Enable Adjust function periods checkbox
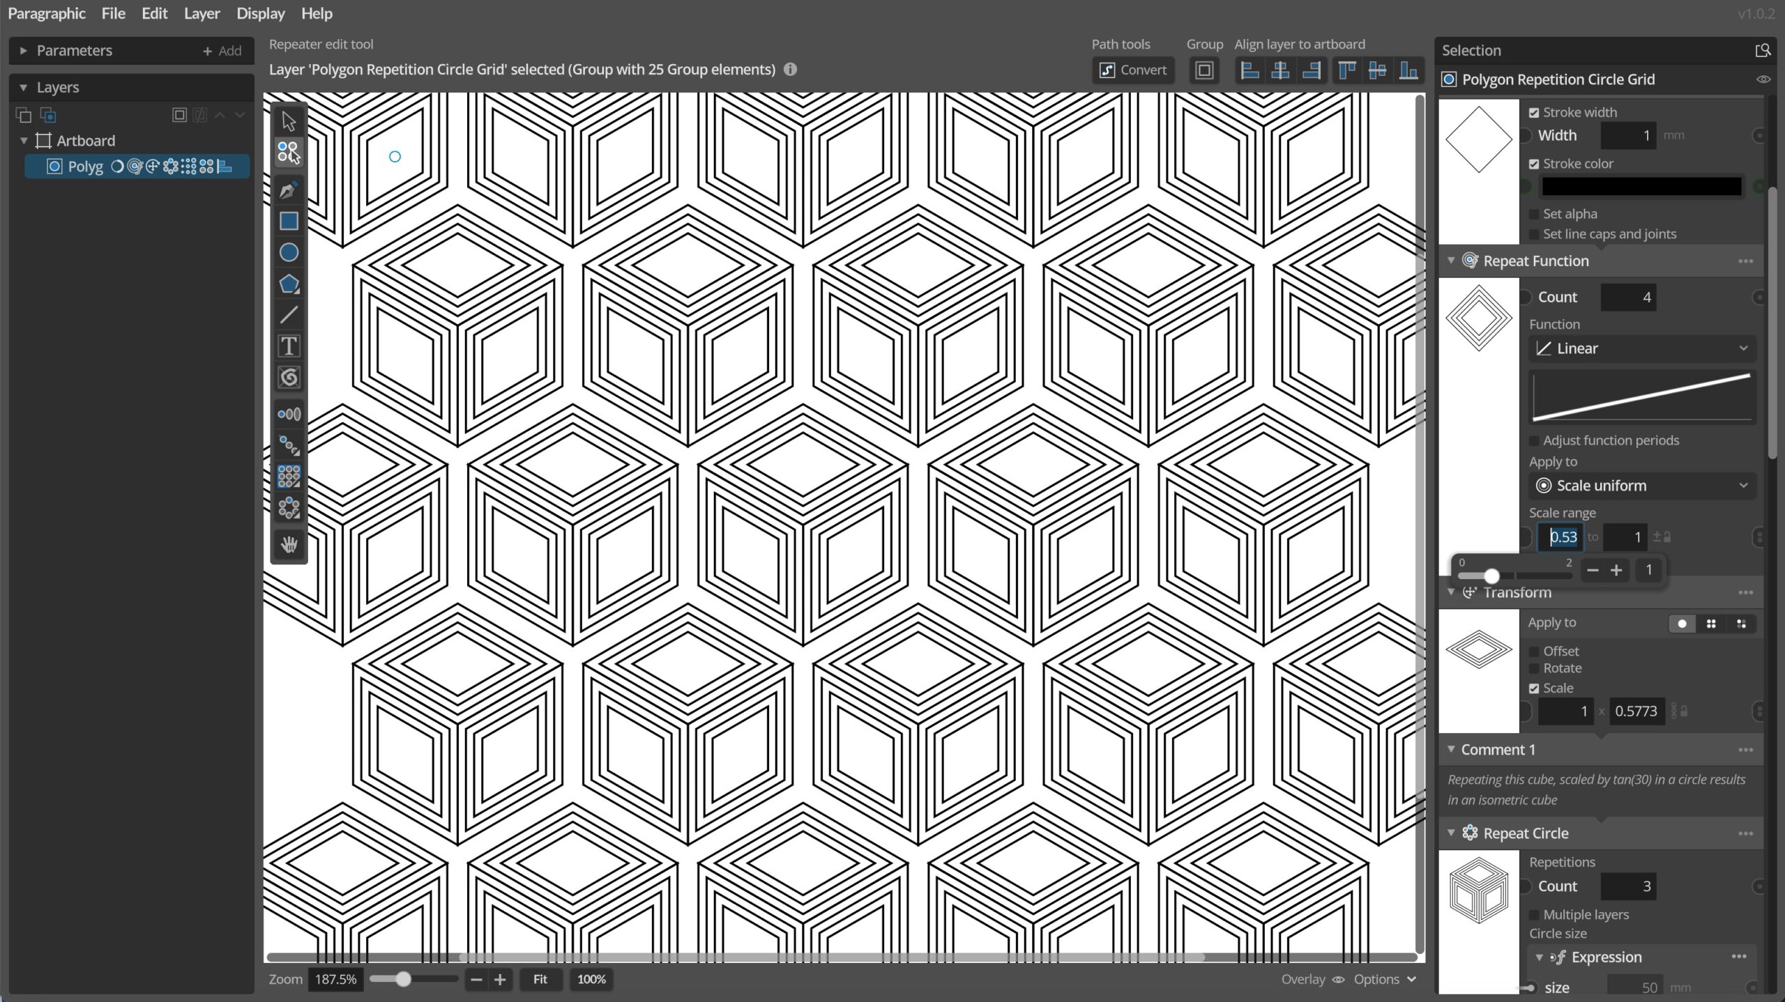 click(1534, 440)
